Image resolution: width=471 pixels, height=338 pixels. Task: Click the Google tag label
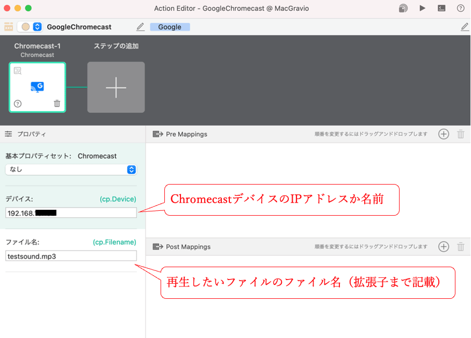(x=170, y=27)
